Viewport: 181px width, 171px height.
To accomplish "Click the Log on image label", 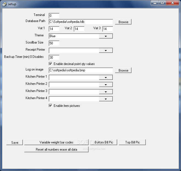I will point(34,69).
